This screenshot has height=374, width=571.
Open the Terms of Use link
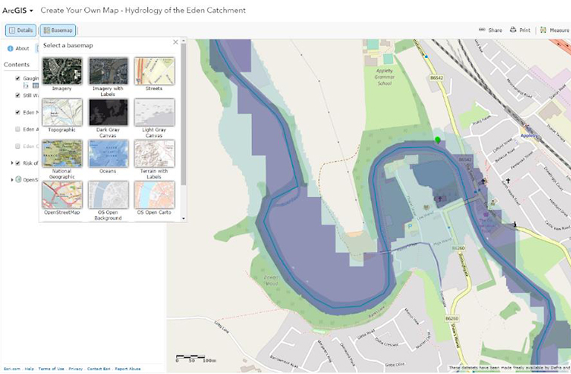click(51, 369)
